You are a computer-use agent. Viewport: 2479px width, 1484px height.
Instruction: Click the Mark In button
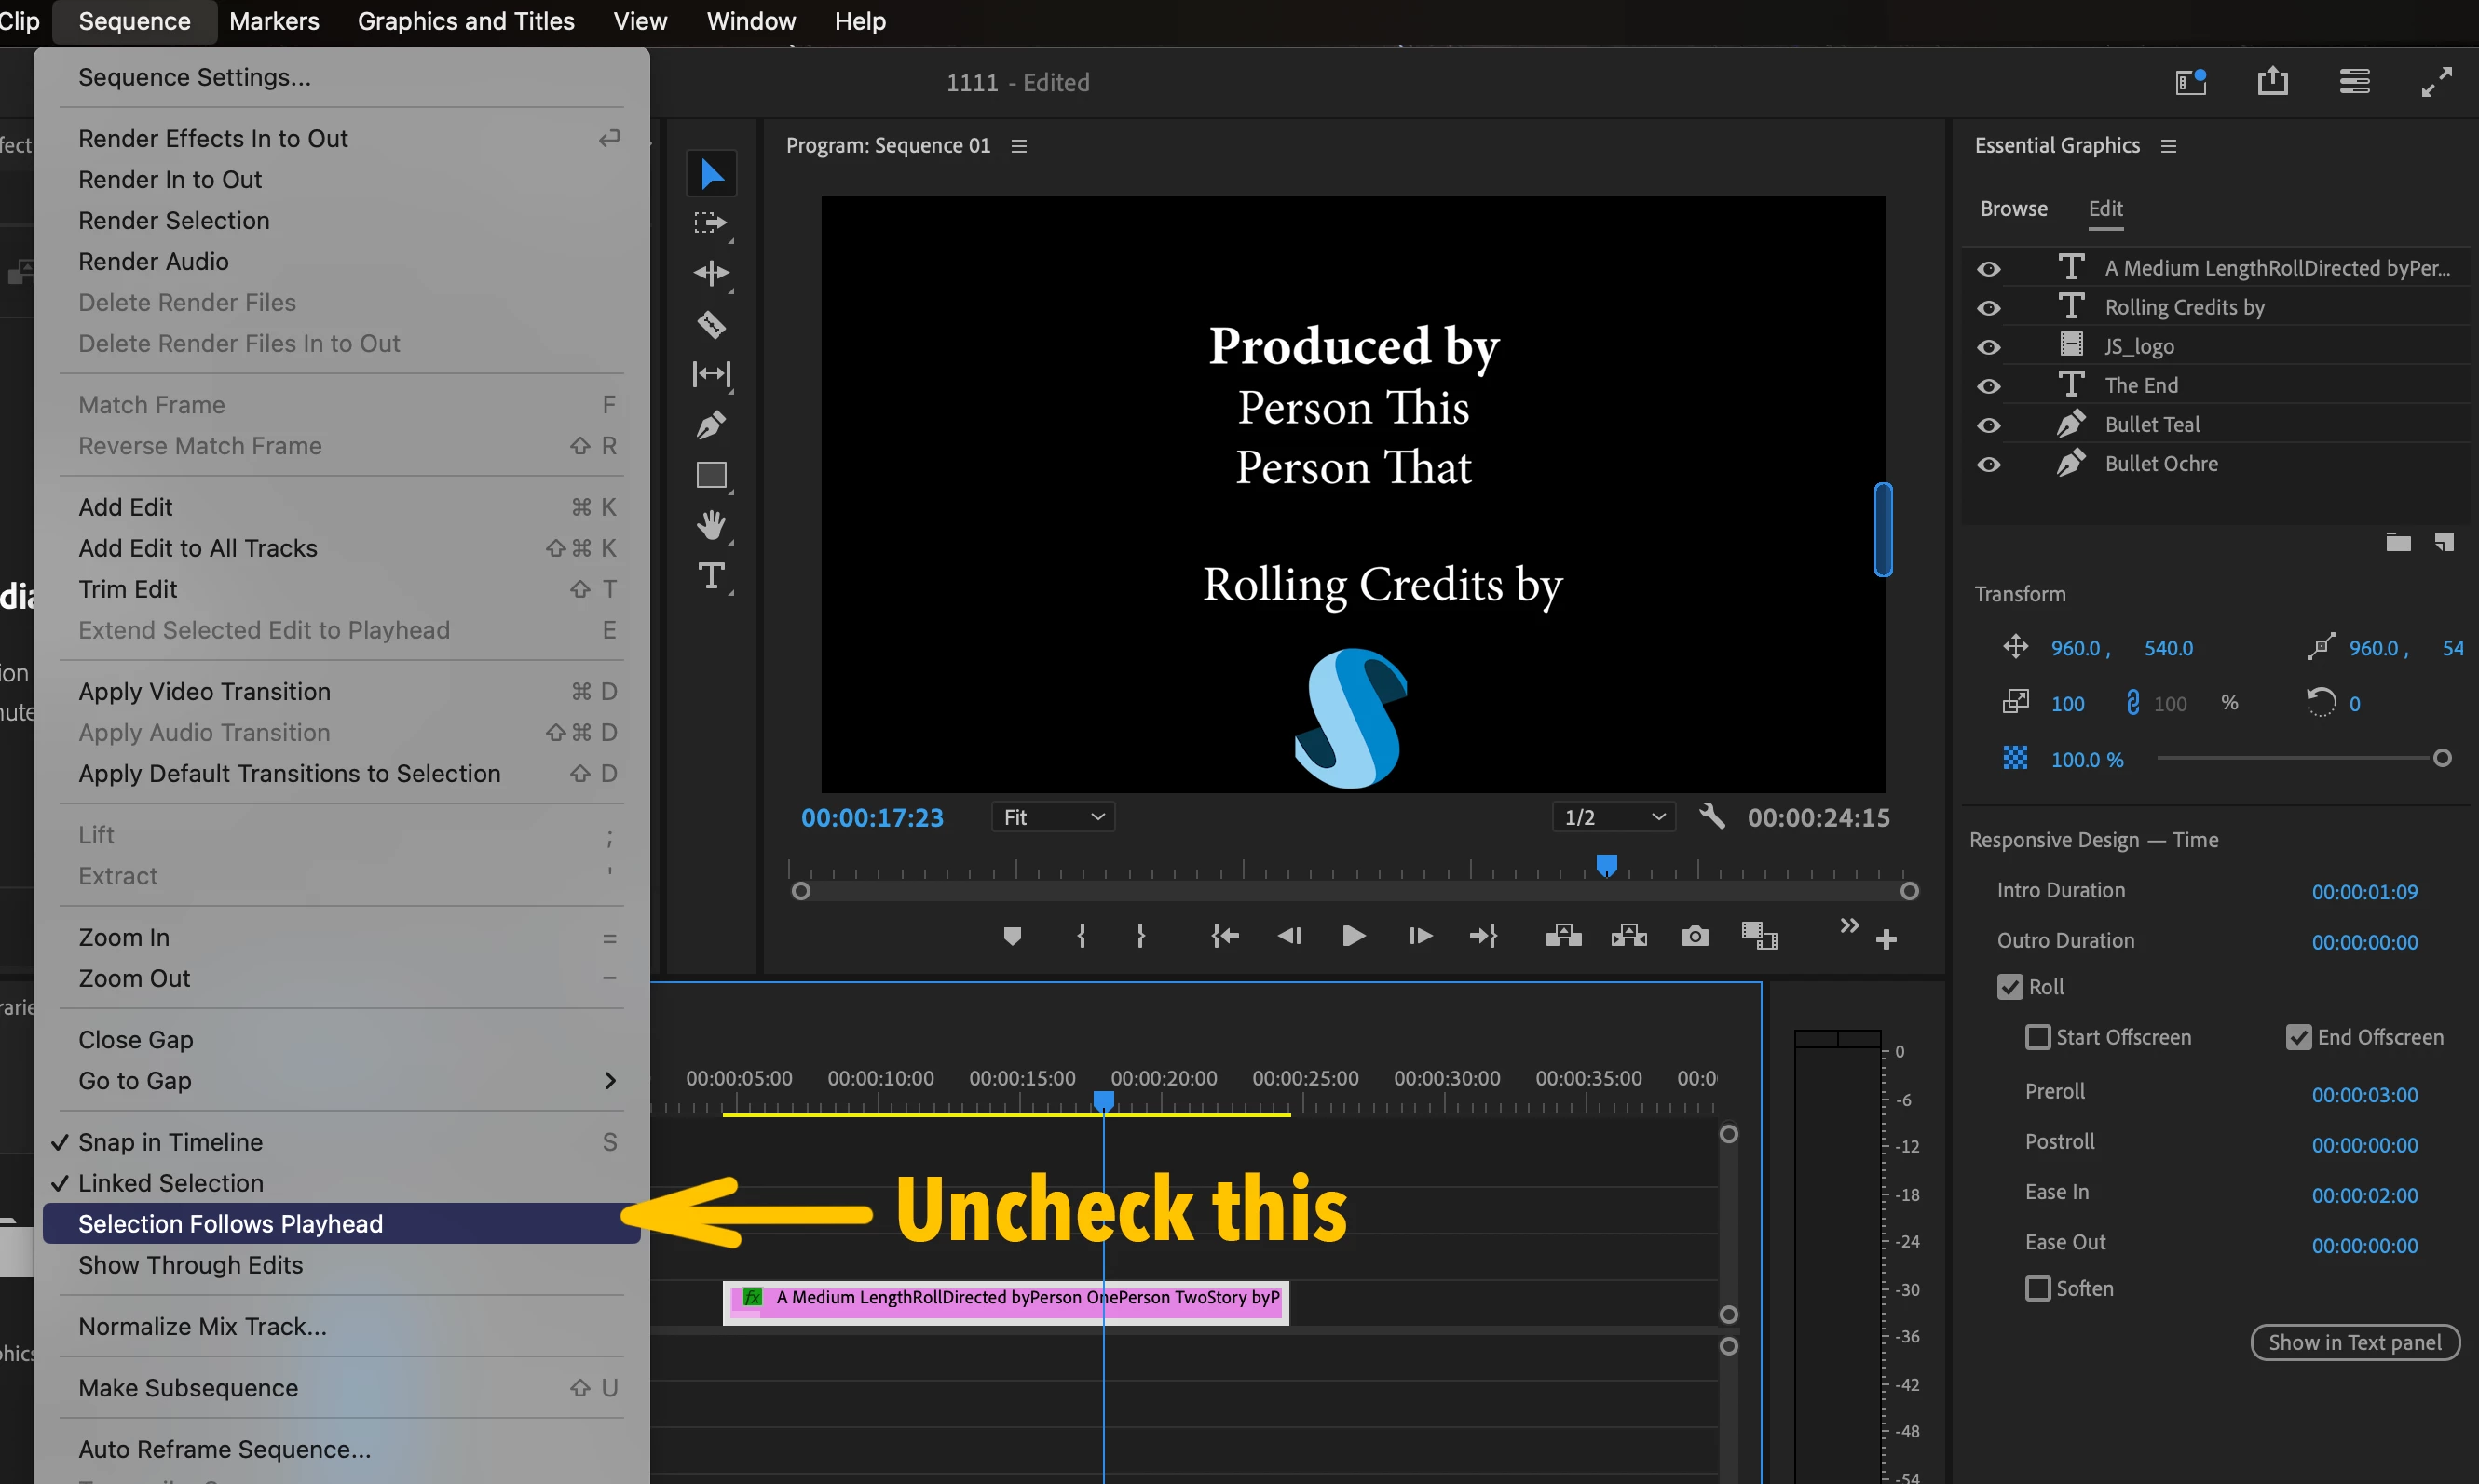(x=1081, y=936)
